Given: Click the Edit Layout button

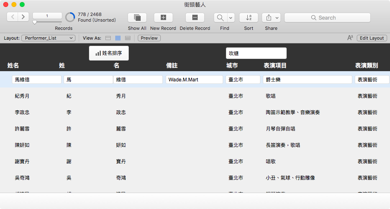Looking at the screenshot, I should pos(372,38).
